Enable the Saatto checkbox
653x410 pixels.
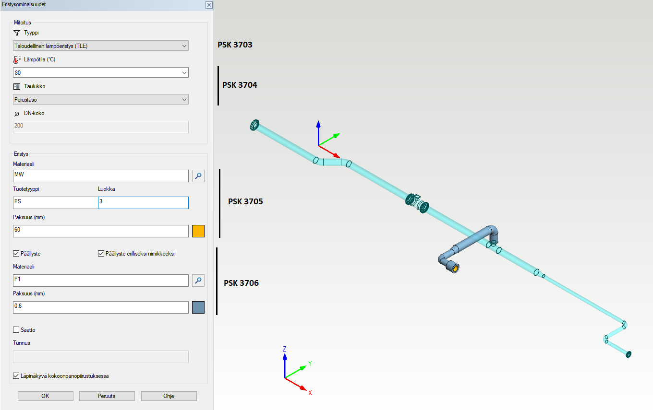click(16, 330)
